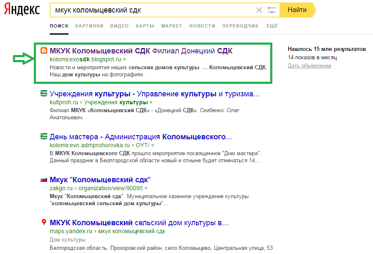
Task: Open advanced search settings sliders icon
Action: pos(272,10)
